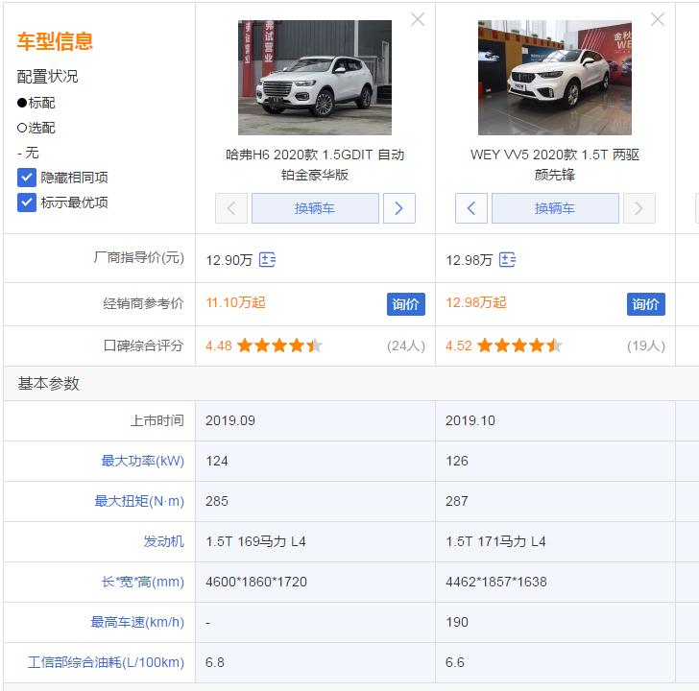The image size is (699, 691).
Task: Click the 最高车速(km/h) parameter link
Action: coord(137,622)
